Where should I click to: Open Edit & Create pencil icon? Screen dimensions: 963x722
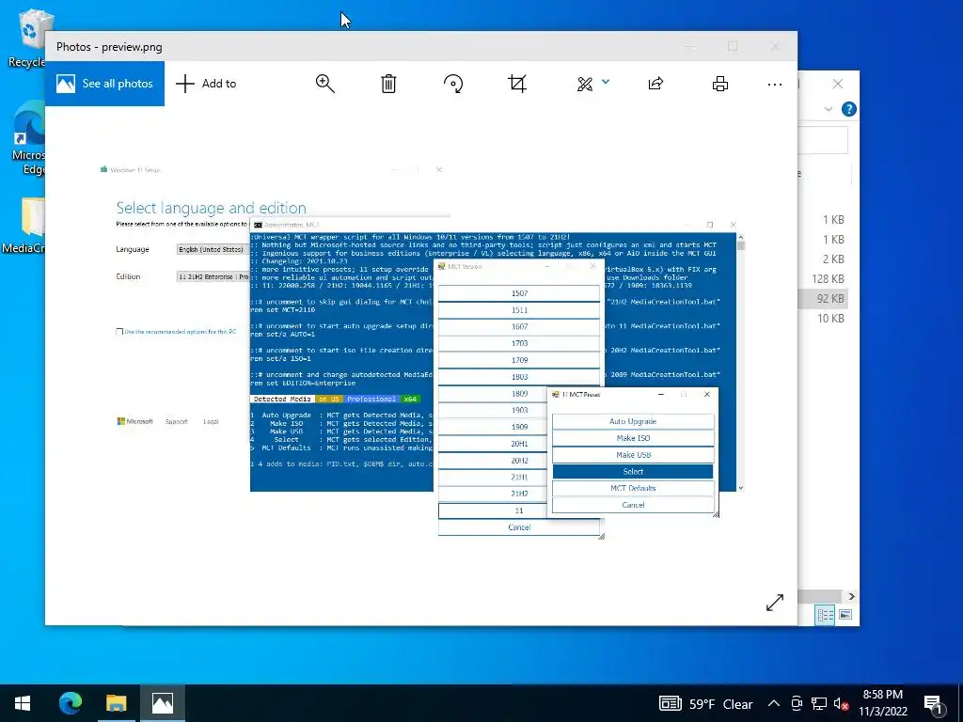point(585,84)
